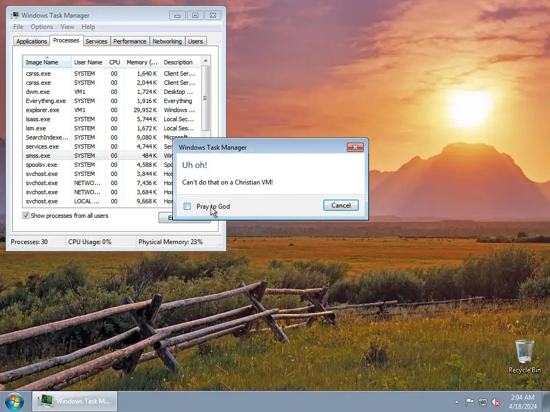The width and height of the screenshot is (550, 412).
Task: Open the File menu
Action: [18, 27]
